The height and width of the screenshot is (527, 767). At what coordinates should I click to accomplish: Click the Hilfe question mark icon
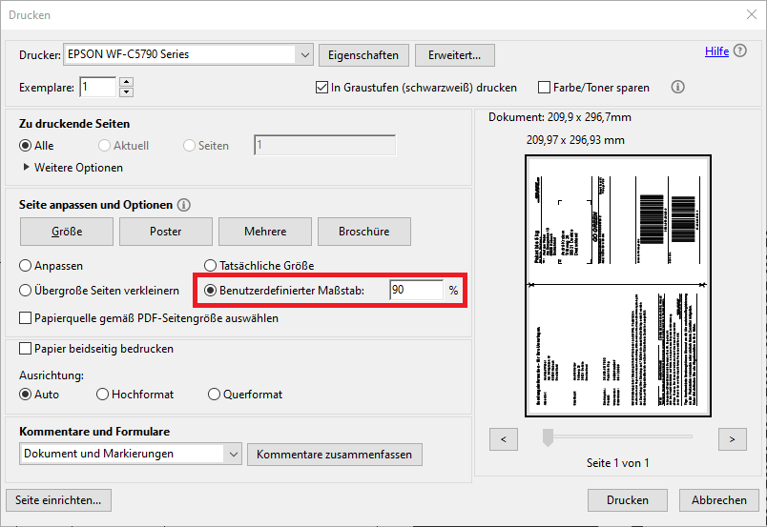click(x=740, y=51)
